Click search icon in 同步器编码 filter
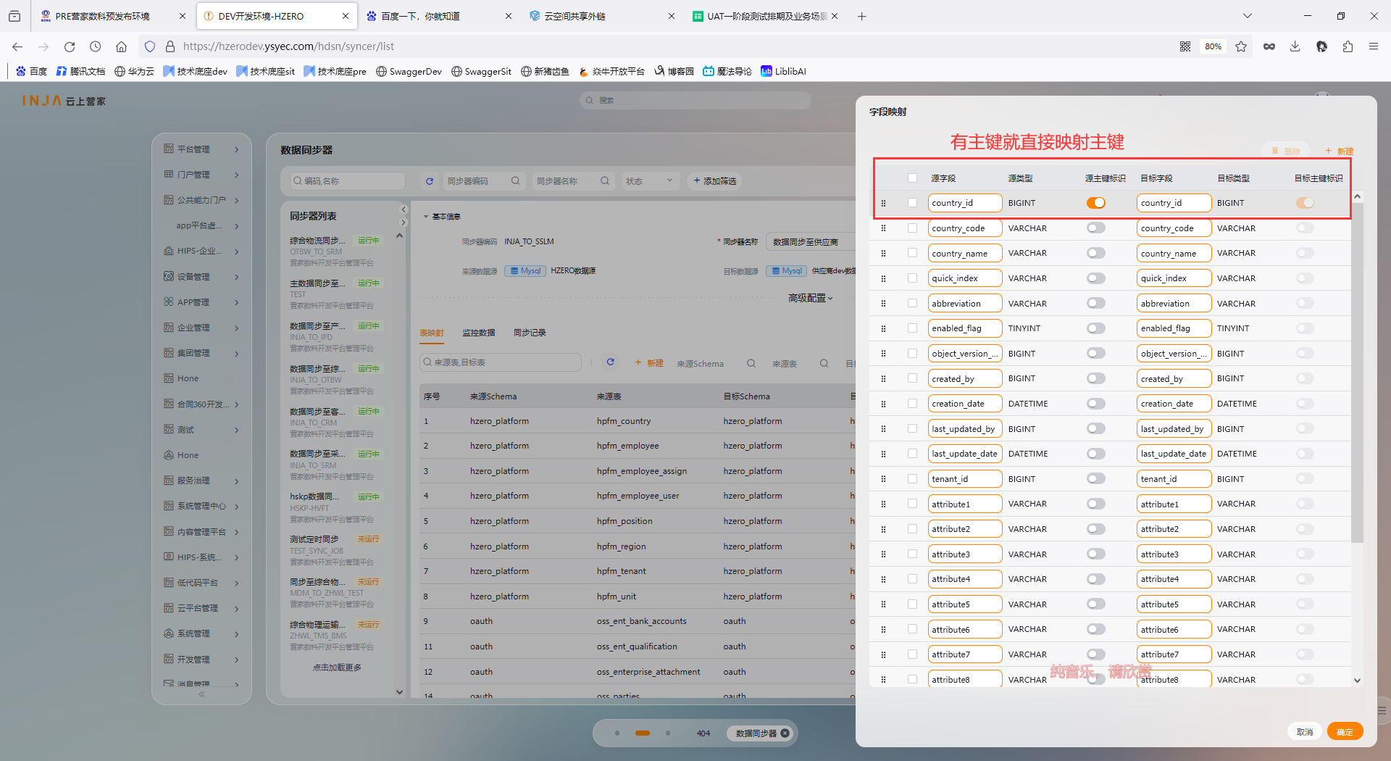 click(515, 181)
